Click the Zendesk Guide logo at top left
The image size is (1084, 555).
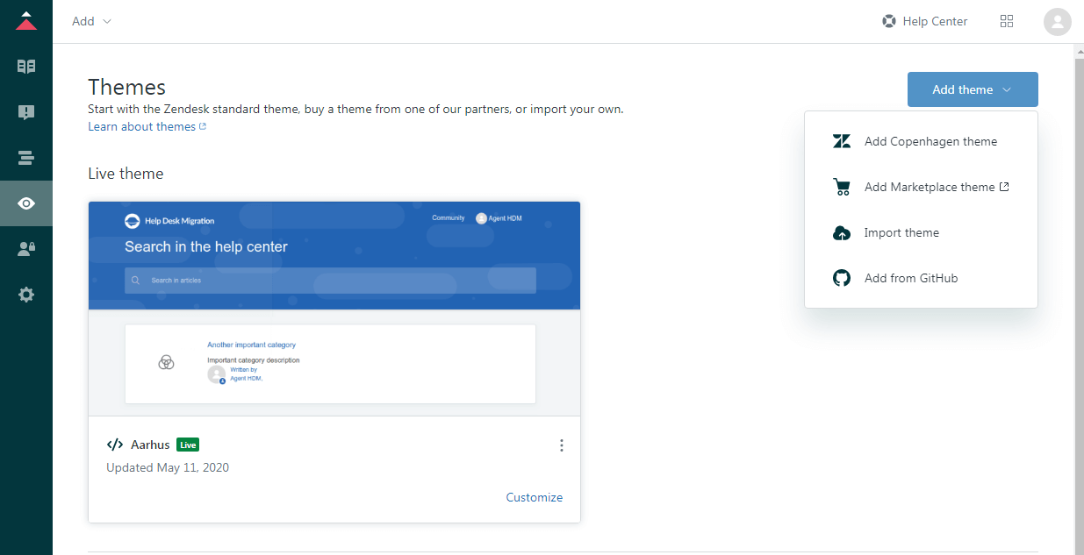coord(25,20)
